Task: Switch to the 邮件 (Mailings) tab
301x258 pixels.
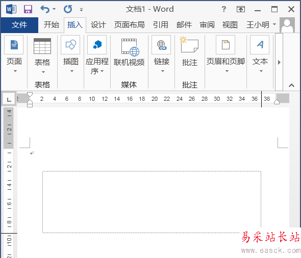Action: [184, 25]
